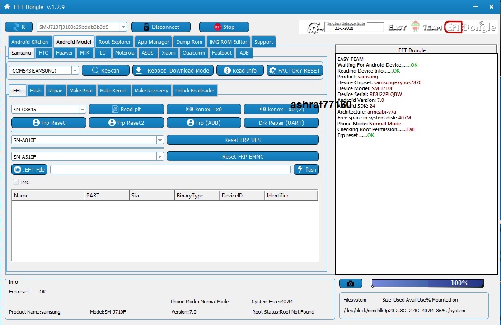501x325 pixels.
Task: Select the ASUS brand tab
Action: [148, 53]
